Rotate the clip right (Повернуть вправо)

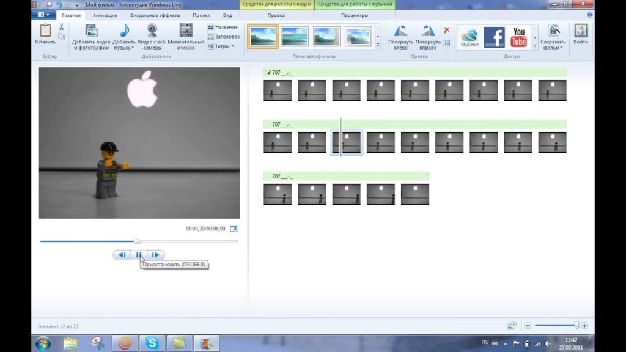428,32
